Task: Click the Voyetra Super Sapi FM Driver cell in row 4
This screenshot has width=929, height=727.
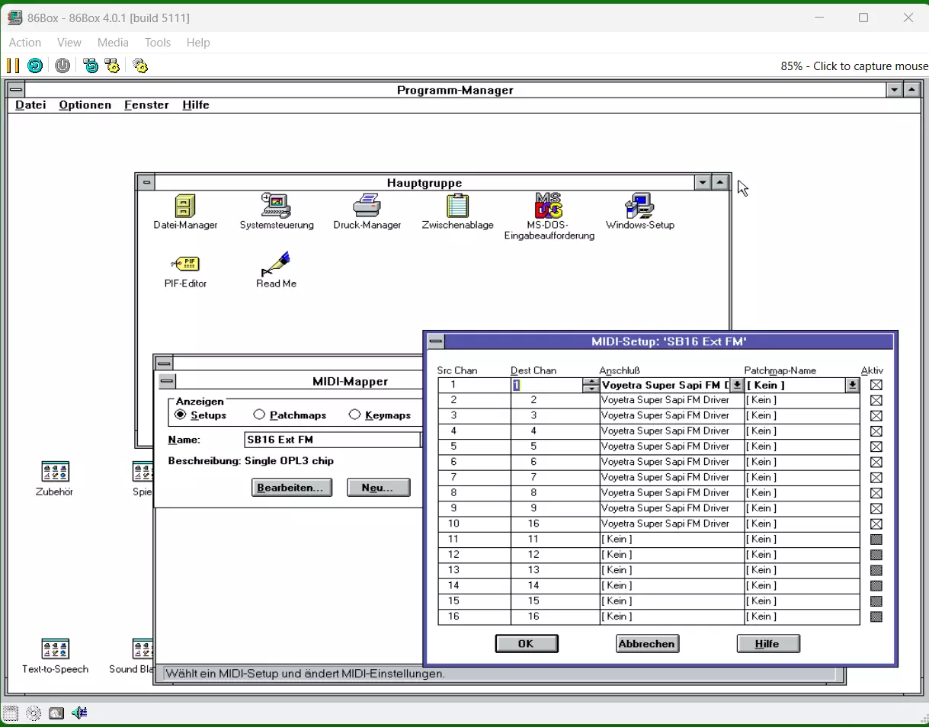Action: pyautogui.click(x=671, y=431)
